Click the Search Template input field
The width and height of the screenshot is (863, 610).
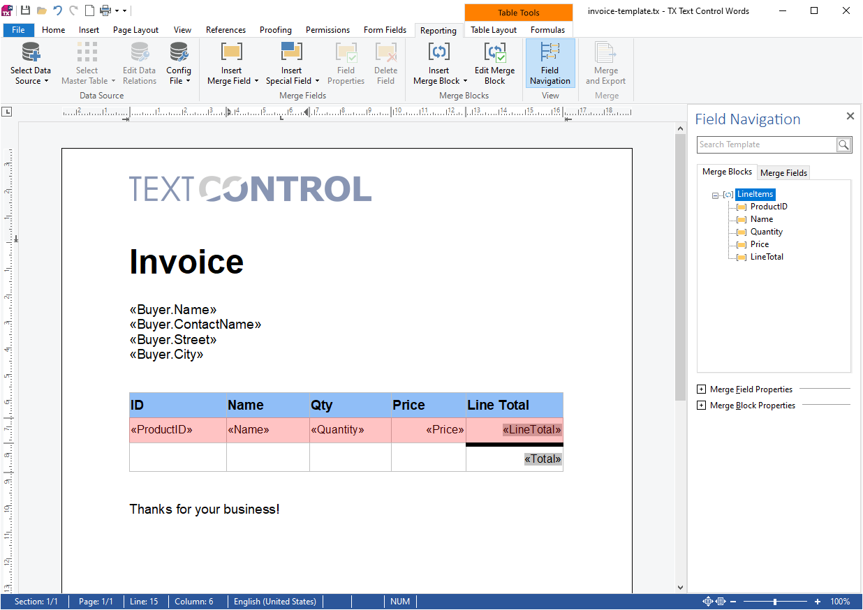coord(767,144)
